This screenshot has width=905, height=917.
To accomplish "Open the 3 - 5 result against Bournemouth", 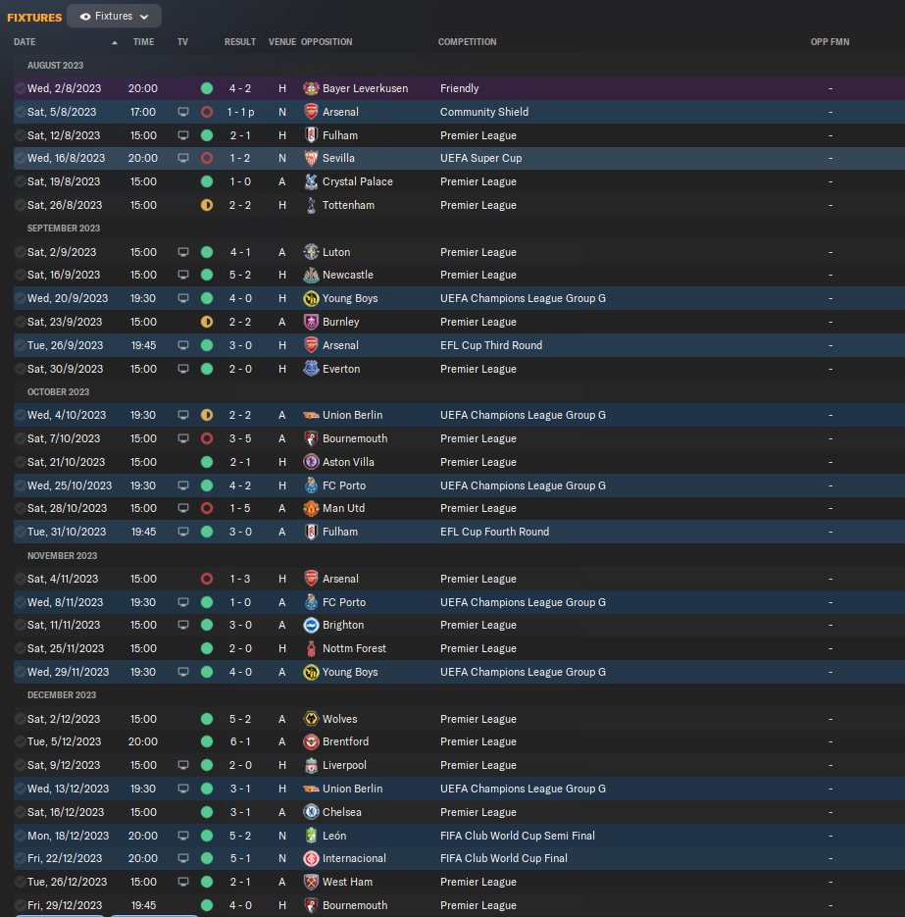I will (239, 438).
